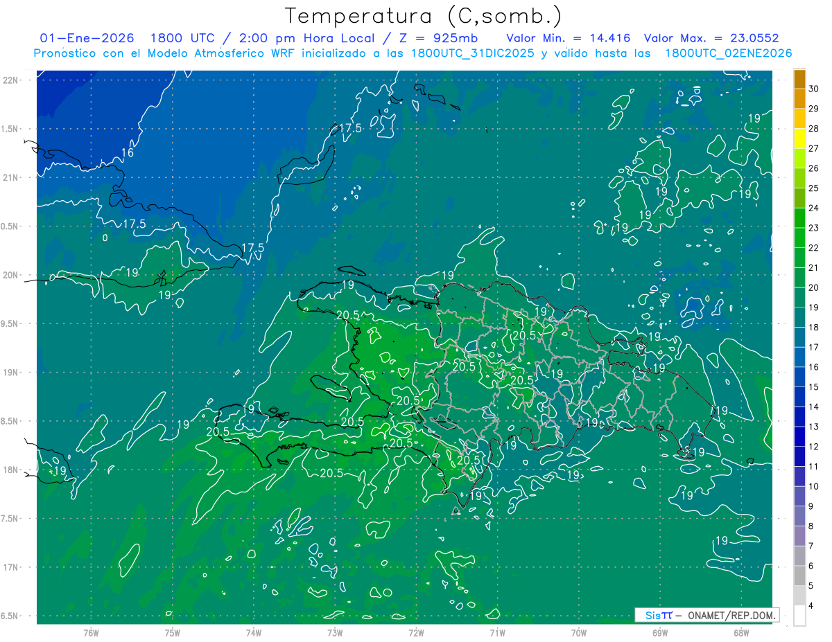This screenshot has height=642, width=832.
Task: Select the '1800UTC_02ENE2026' valid-until timestamp
Action: tap(729, 53)
